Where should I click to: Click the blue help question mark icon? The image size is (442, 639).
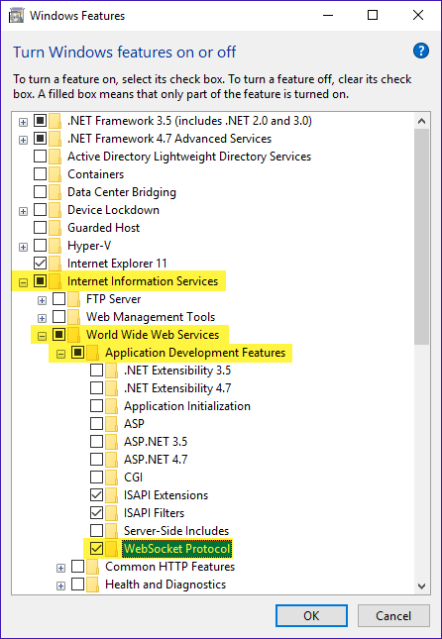pyautogui.click(x=421, y=52)
